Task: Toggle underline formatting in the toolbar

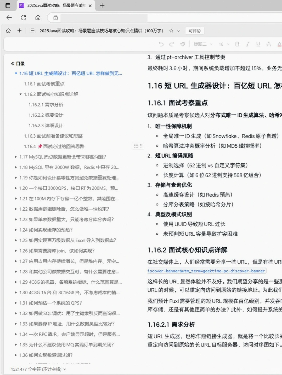Action: tap(258, 44)
